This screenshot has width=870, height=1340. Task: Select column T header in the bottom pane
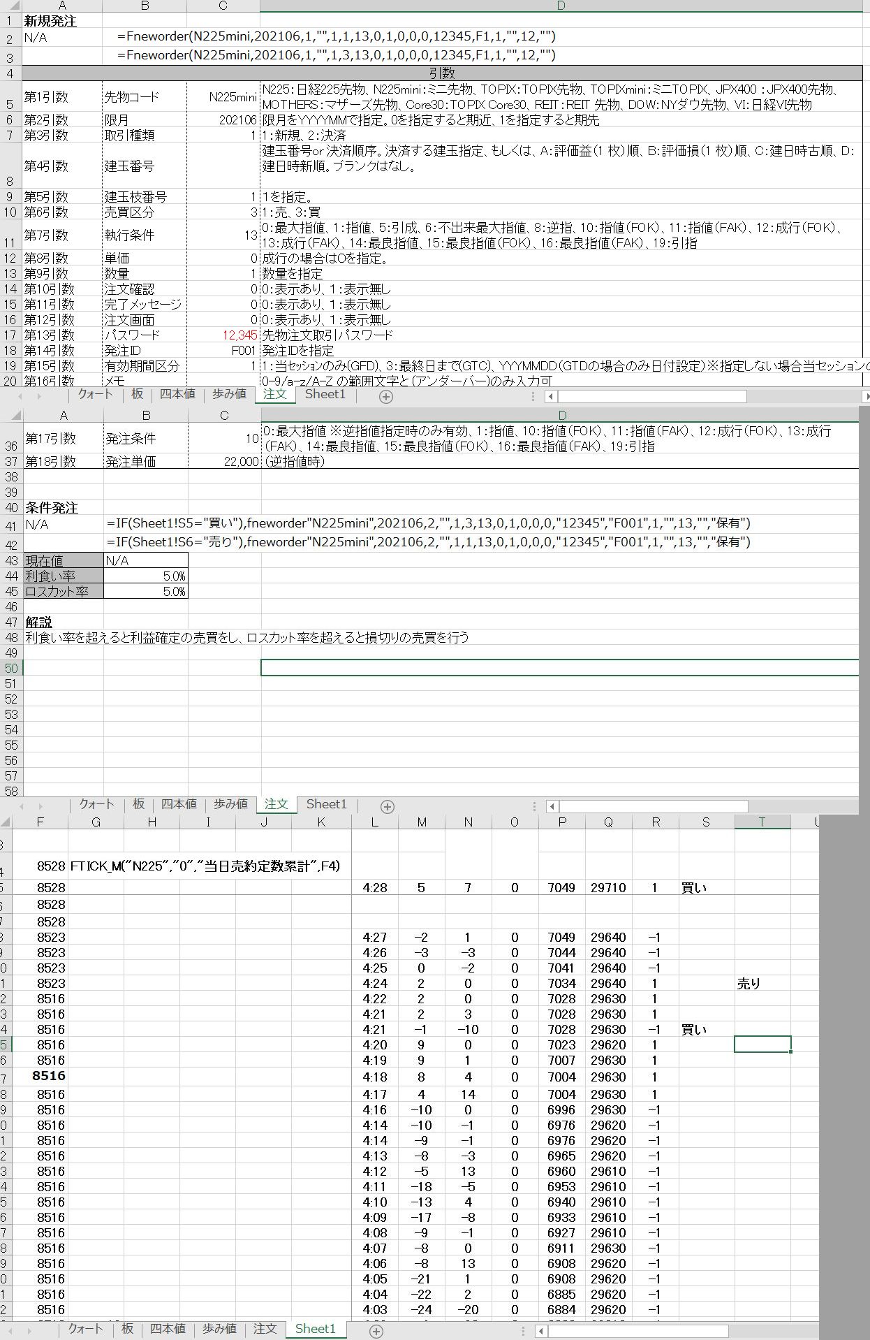point(762,822)
